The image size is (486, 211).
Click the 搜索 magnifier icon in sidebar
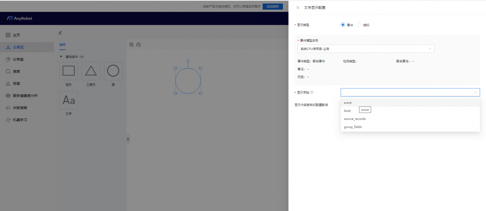[x=8, y=71]
